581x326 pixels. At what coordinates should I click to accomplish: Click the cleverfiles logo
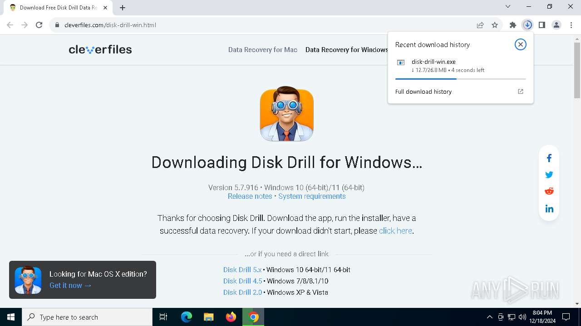point(100,49)
